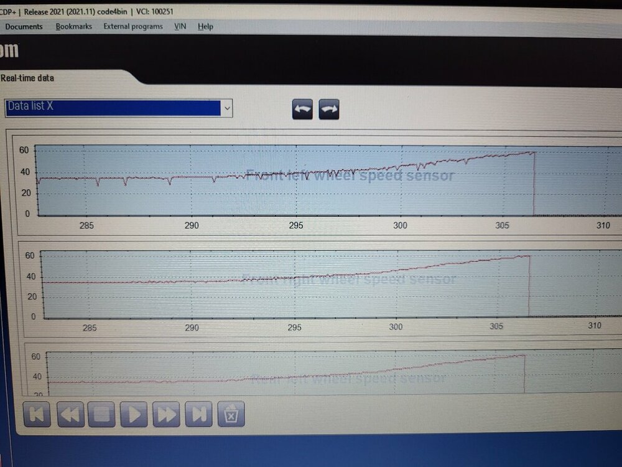Click the skip to start playback button

37,414
